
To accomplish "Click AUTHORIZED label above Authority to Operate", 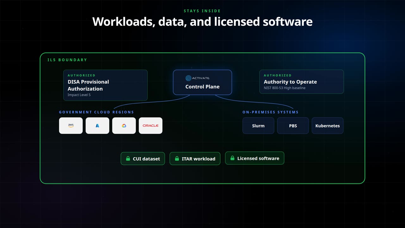I will 277,75.
